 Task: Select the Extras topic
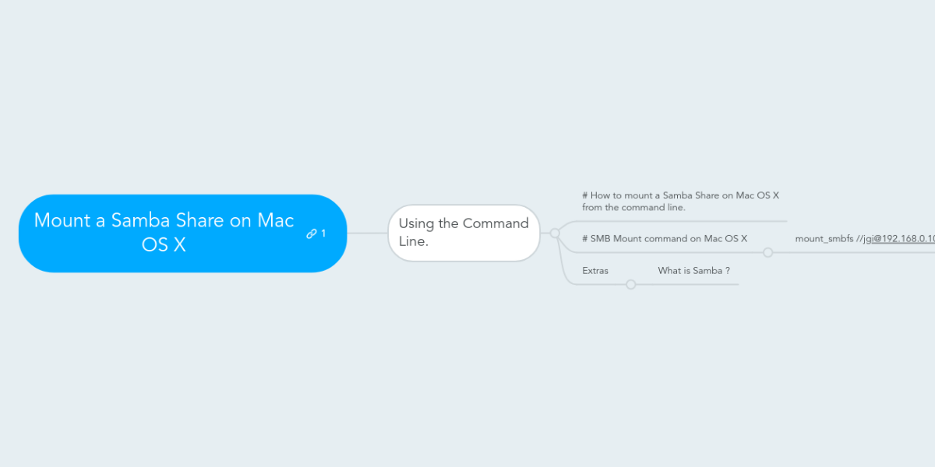[595, 270]
